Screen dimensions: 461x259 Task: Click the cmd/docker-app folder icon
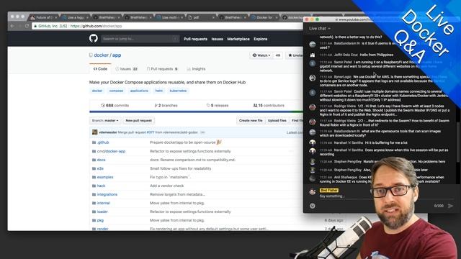[94, 151]
